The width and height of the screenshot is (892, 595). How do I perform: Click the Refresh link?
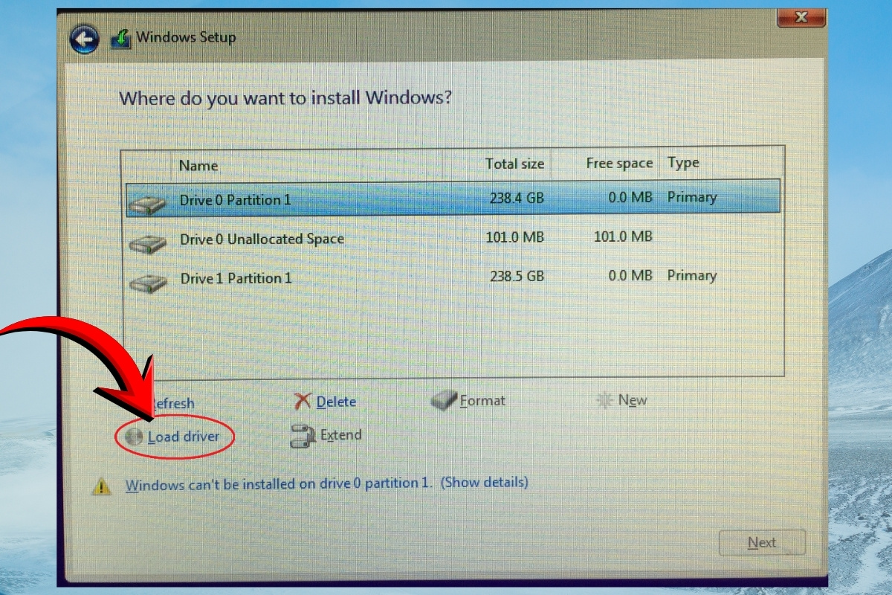[172, 404]
